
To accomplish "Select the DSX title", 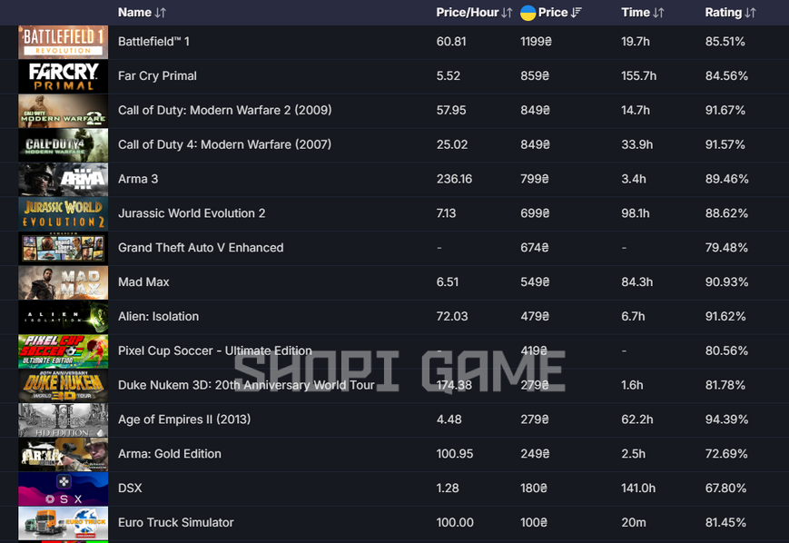I will [x=130, y=489].
